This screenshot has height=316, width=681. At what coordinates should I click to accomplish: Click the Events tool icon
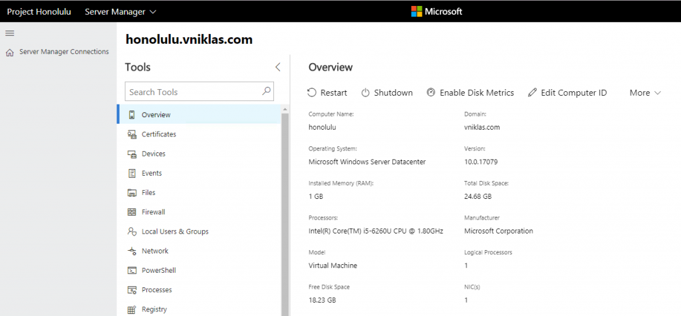point(132,173)
